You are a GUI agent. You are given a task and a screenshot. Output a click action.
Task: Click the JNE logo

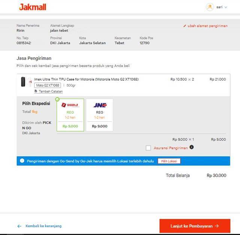click(100, 105)
